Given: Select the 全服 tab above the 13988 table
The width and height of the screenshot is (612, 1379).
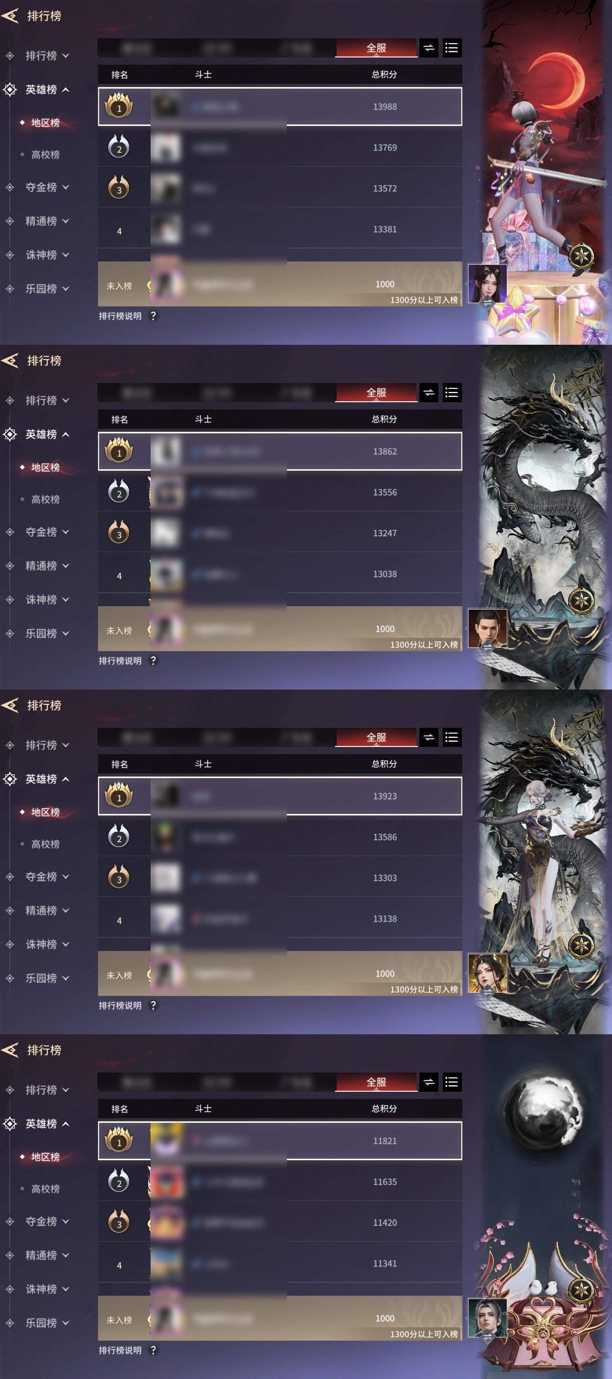Looking at the screenshot, I should (x=376, y=48).
